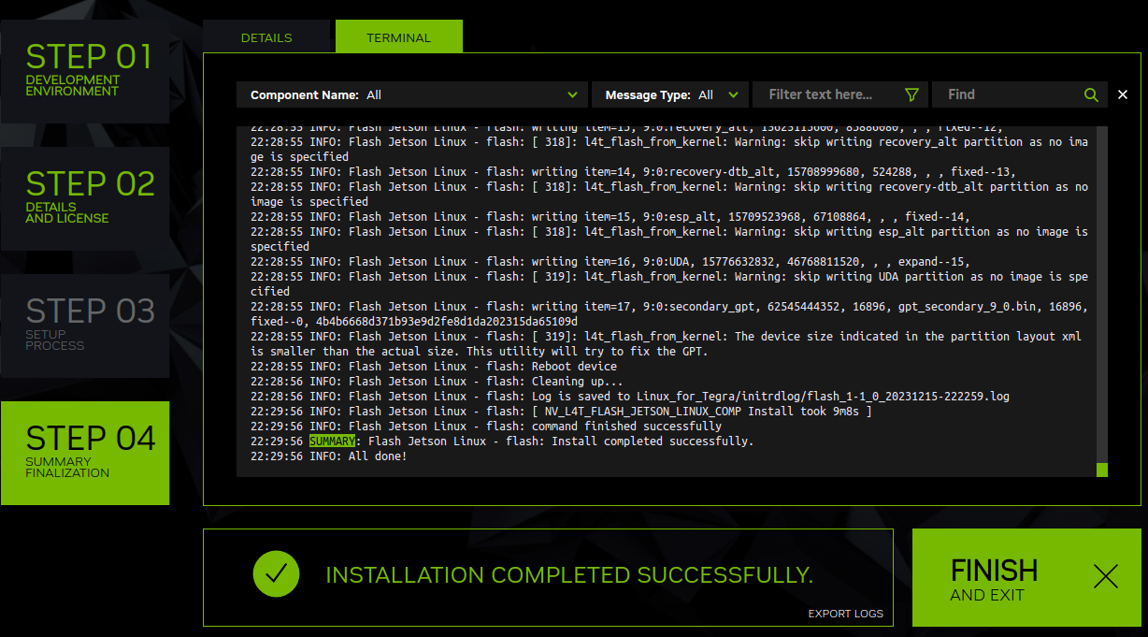This screenshot has width=1148, height=637.
Task: Click the terminal log scrollbar thumb
Action: click(x=1102, y=470)
